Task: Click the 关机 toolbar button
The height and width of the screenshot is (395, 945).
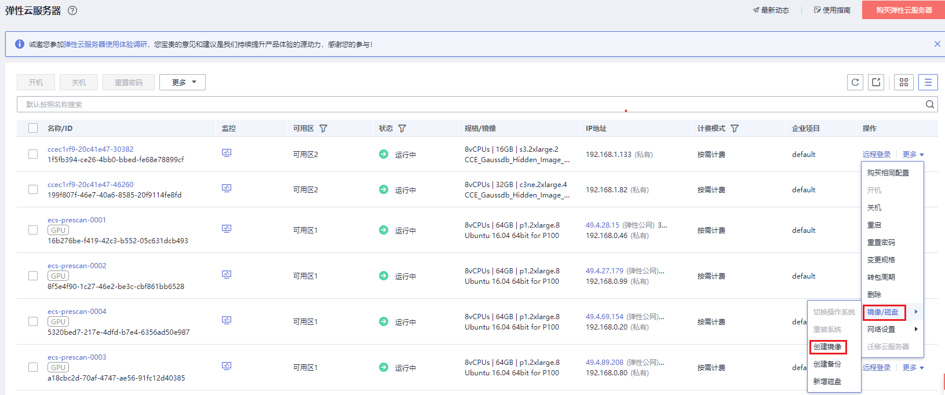Action: pos(79,82)
